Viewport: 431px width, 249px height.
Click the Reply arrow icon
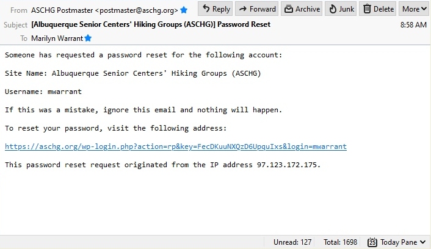pyautogui.click(x=206, y=9)
